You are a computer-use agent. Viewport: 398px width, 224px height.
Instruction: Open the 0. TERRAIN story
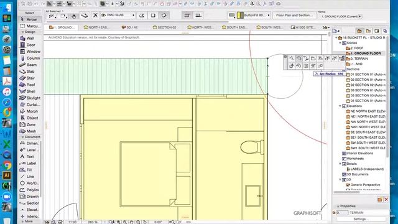(x=356, y=58)
